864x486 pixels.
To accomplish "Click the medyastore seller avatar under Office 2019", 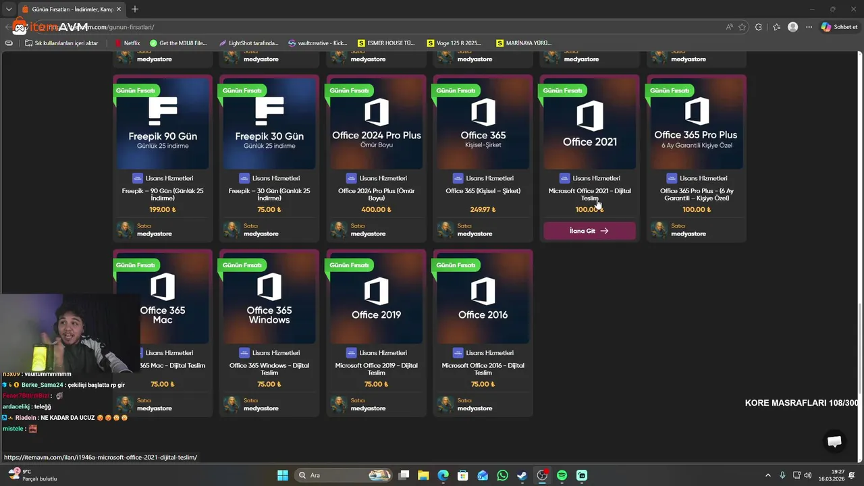I will coord(338,405).
